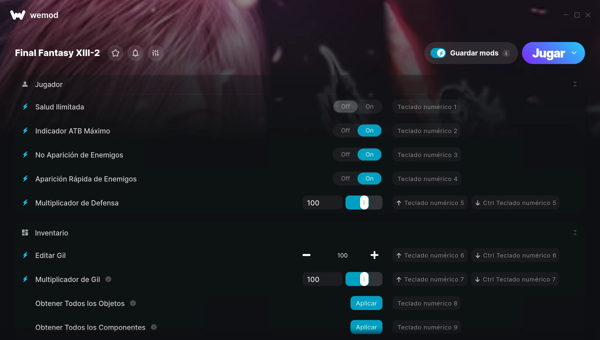Viewport: 600px width, 340px height.
Task: Turn off Indicador ATB Máximo
Action: point(345,130)
